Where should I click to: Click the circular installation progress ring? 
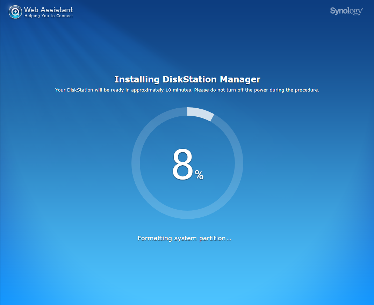(187, 163)
